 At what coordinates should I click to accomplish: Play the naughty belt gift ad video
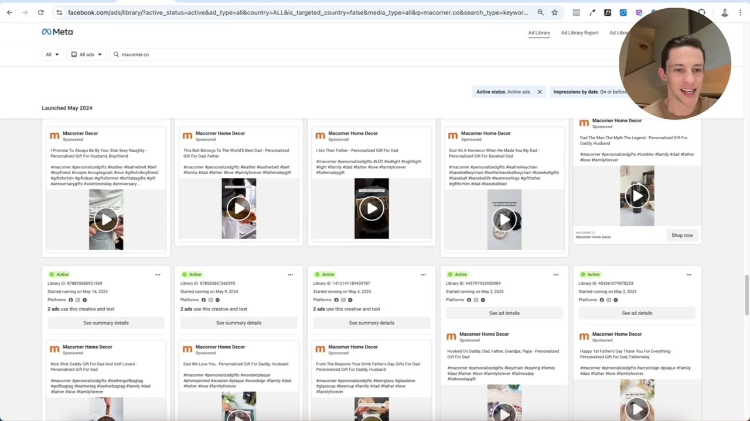pyautogui.click(x=106, y=220)
